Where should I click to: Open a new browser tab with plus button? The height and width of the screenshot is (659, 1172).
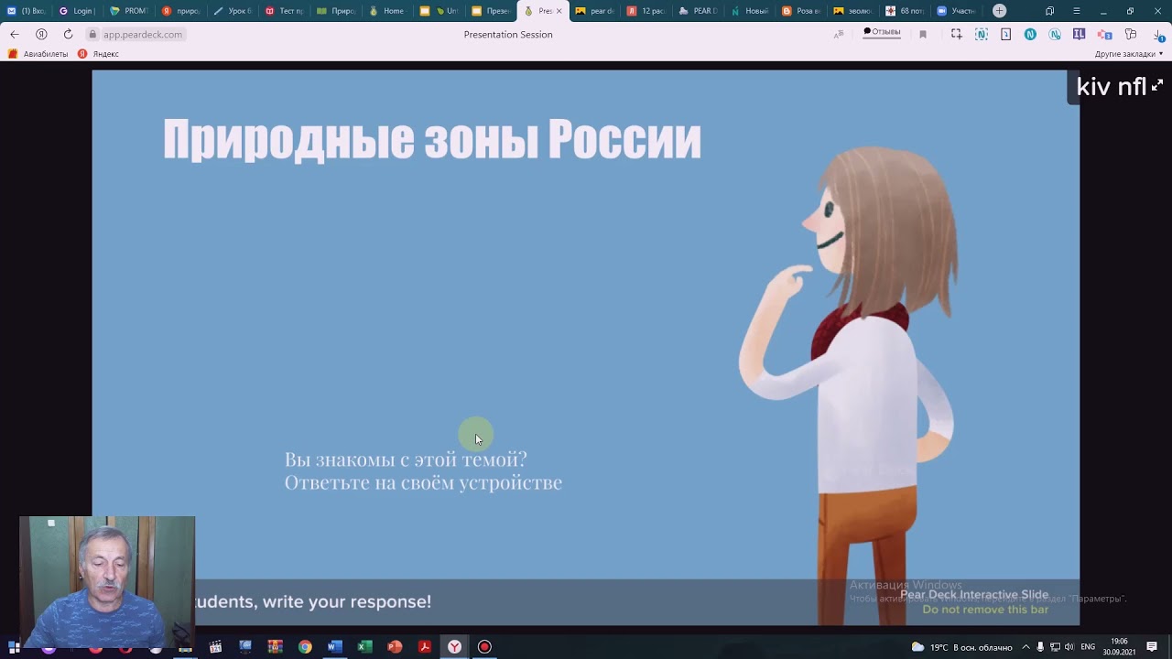[1000, 11]
